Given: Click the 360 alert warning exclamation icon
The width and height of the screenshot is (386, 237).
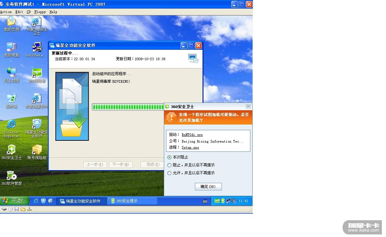Looking at the screenshot, I should 171,118.
